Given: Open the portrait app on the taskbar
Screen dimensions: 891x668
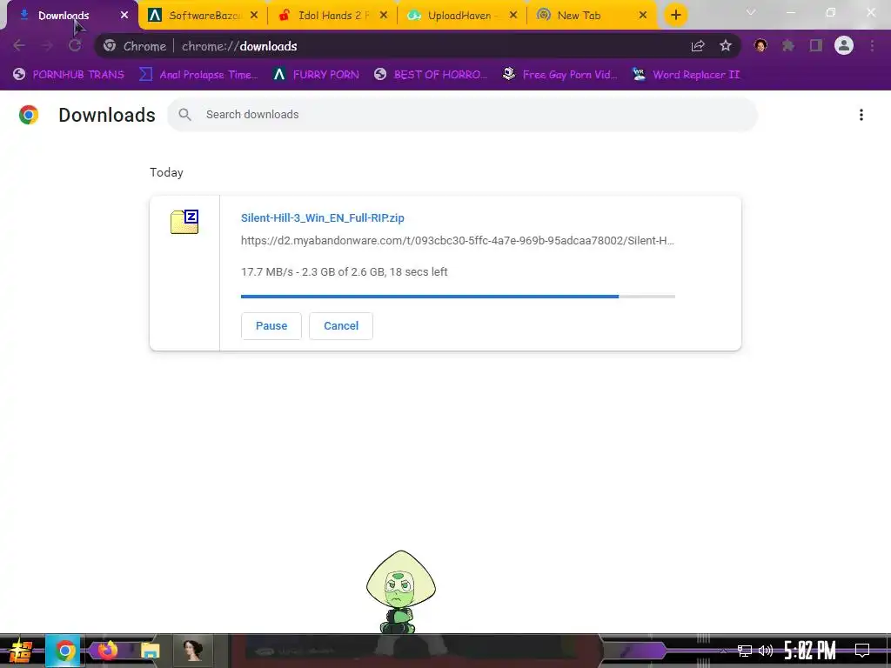Looking at the screenshot, I should 192,651.
